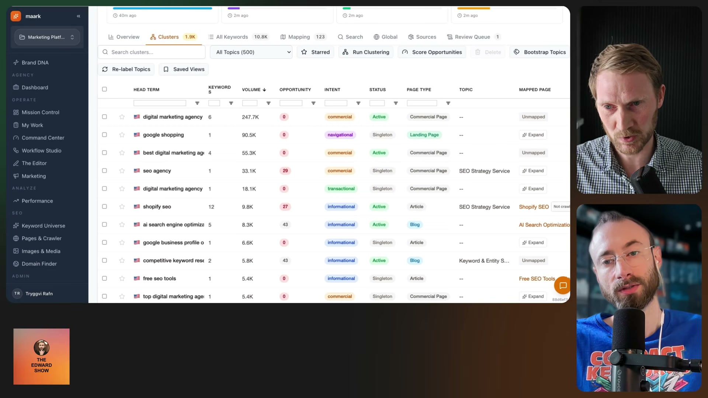The image size is (708, 398).
Task: Open Workflow Studio
Action: [x=41, y=151]
